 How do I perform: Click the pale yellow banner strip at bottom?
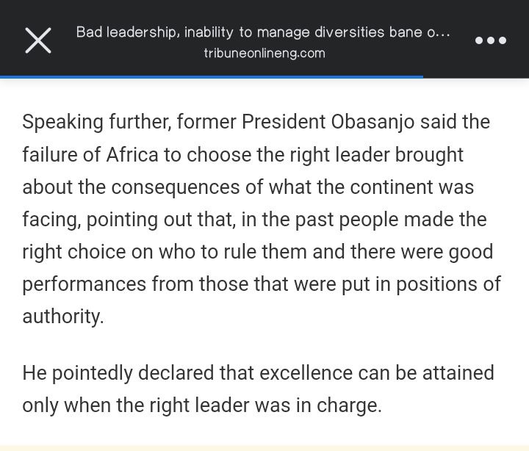pyautogui.click(x=264, y=448)
